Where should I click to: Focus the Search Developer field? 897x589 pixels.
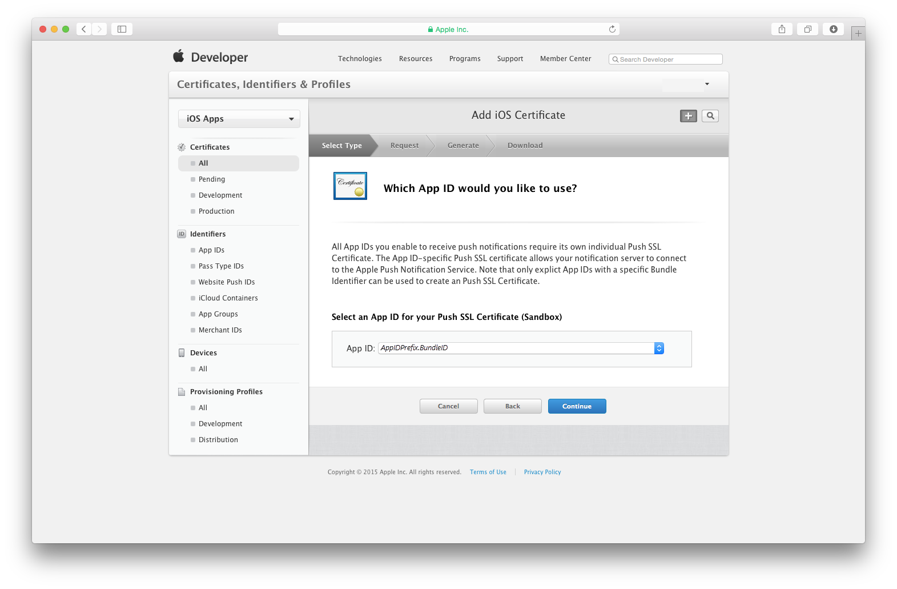pos(665,59)
